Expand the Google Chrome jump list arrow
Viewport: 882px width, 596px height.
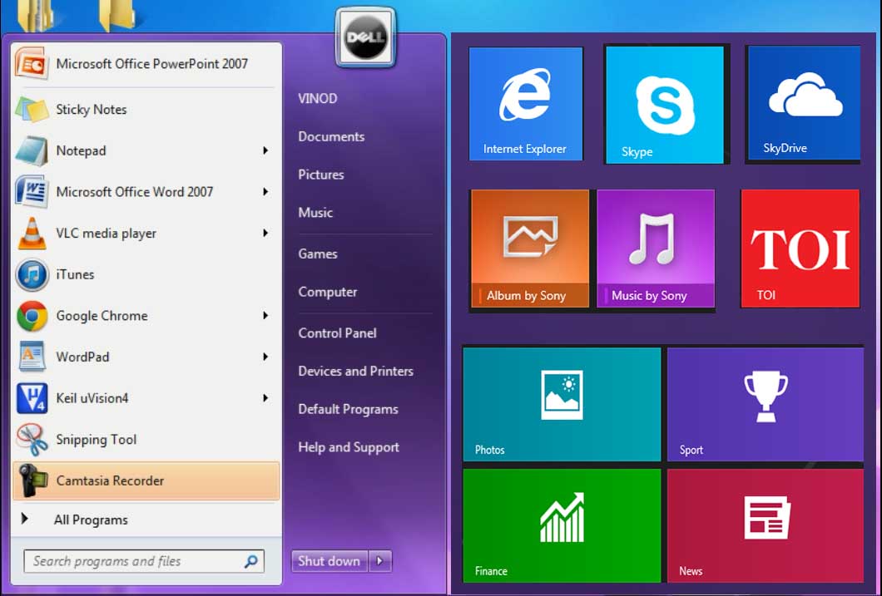(266, 316)
